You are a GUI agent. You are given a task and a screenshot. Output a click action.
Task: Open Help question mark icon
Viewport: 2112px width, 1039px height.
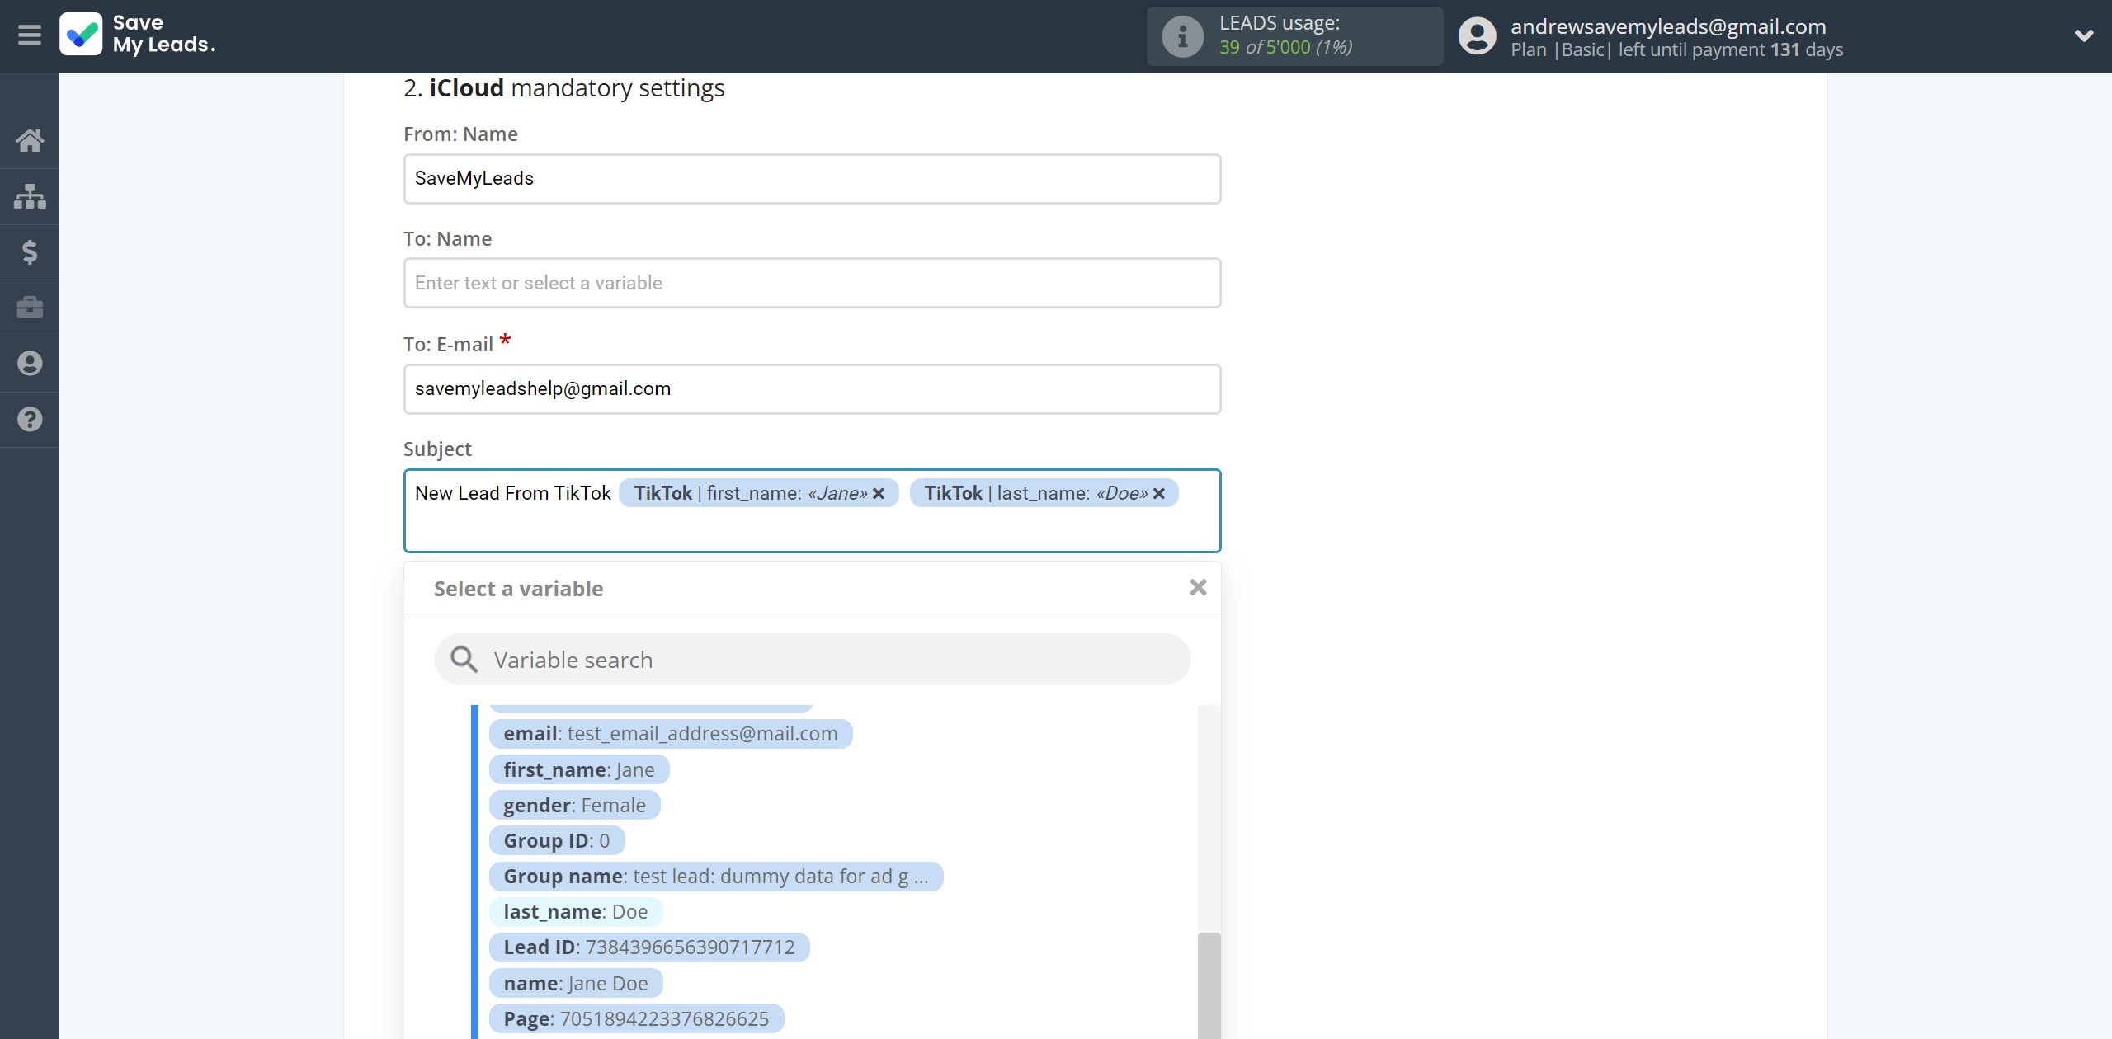click(30, 420)
